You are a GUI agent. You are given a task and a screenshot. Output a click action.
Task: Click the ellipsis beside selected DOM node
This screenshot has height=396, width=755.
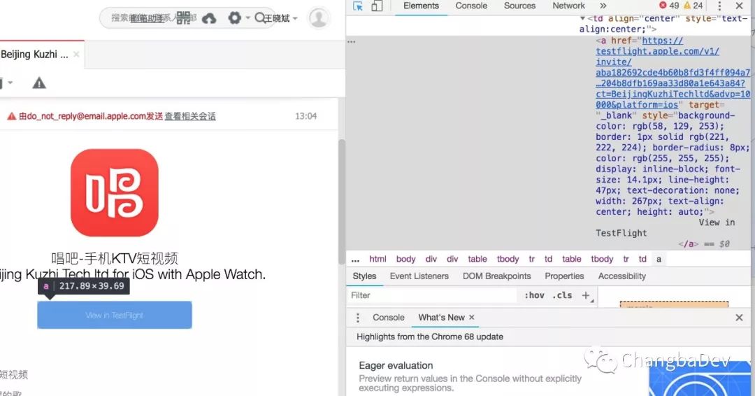click(352, 42)
